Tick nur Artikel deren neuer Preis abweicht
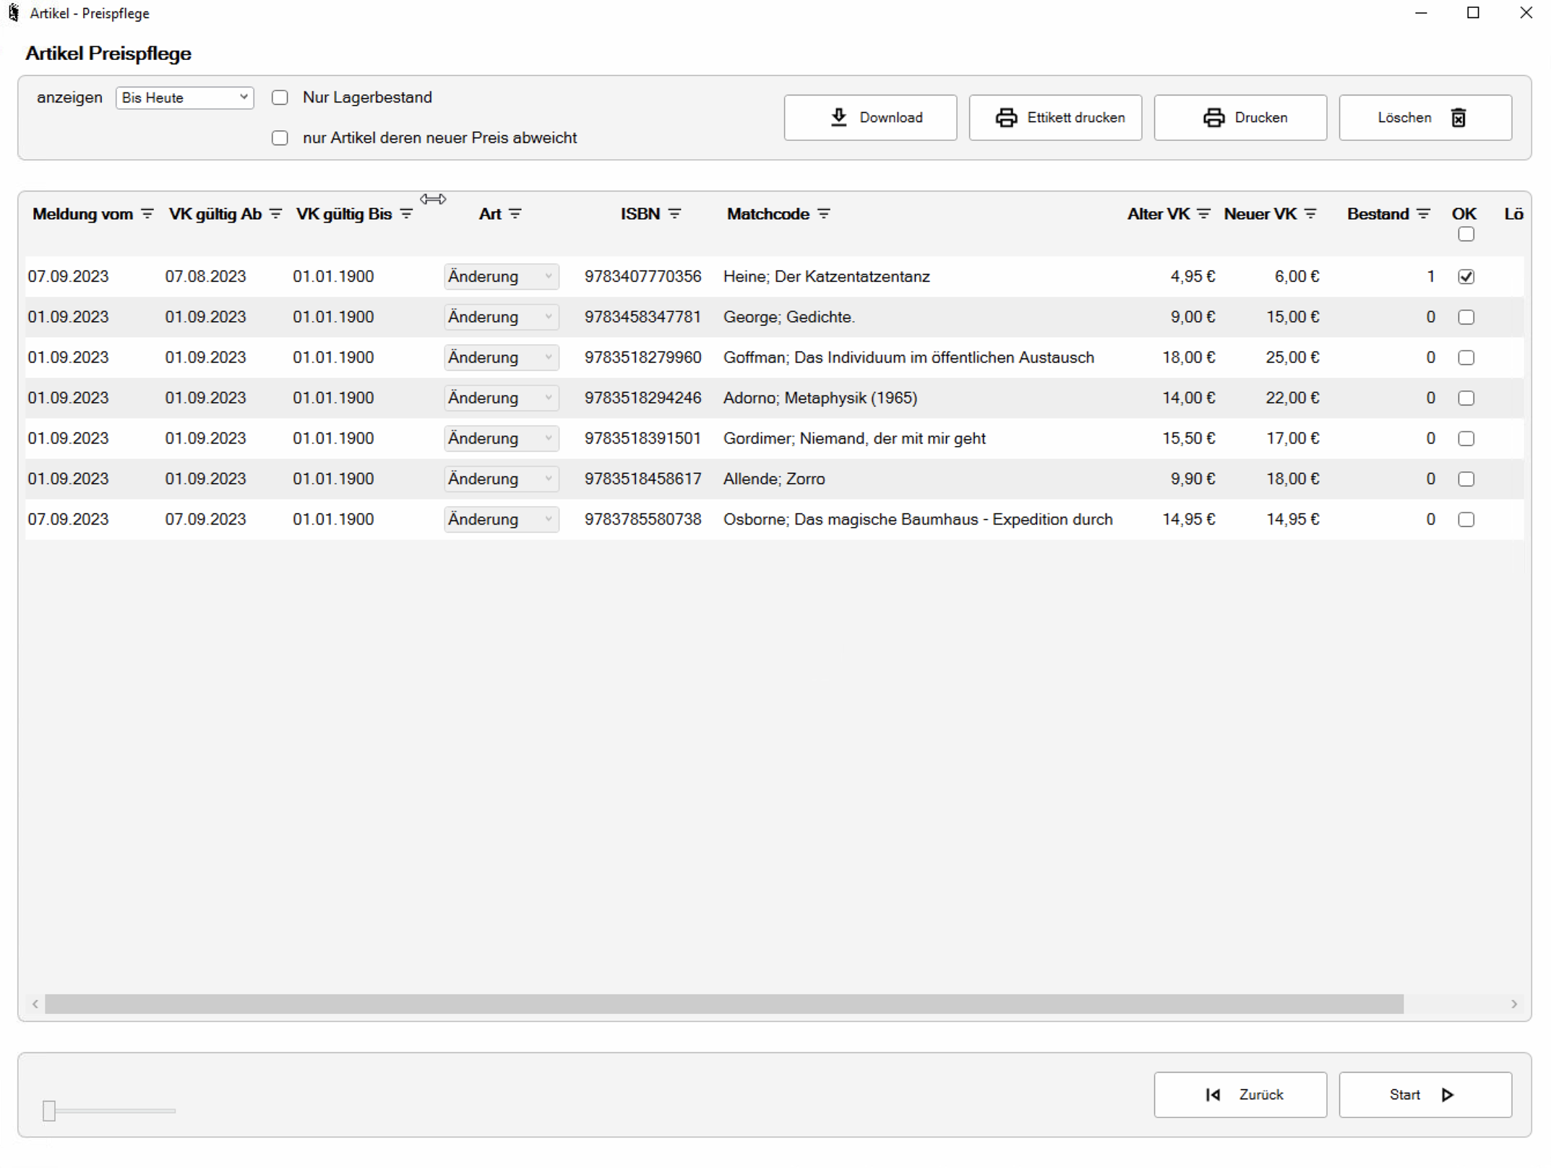 (x=280, y=138)
